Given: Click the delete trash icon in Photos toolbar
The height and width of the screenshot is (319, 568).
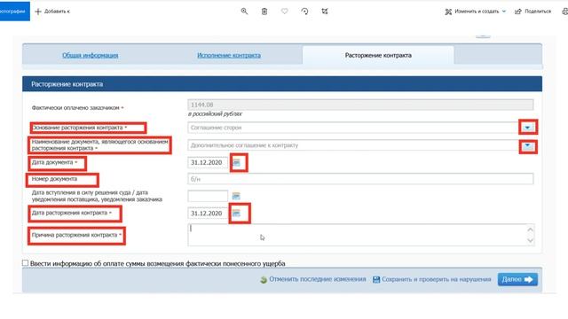Looking at the screenshot, I should click(x=264, y=12).
